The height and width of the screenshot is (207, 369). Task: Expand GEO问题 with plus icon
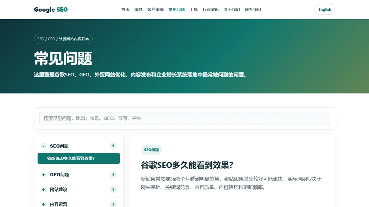coord(43,175)
